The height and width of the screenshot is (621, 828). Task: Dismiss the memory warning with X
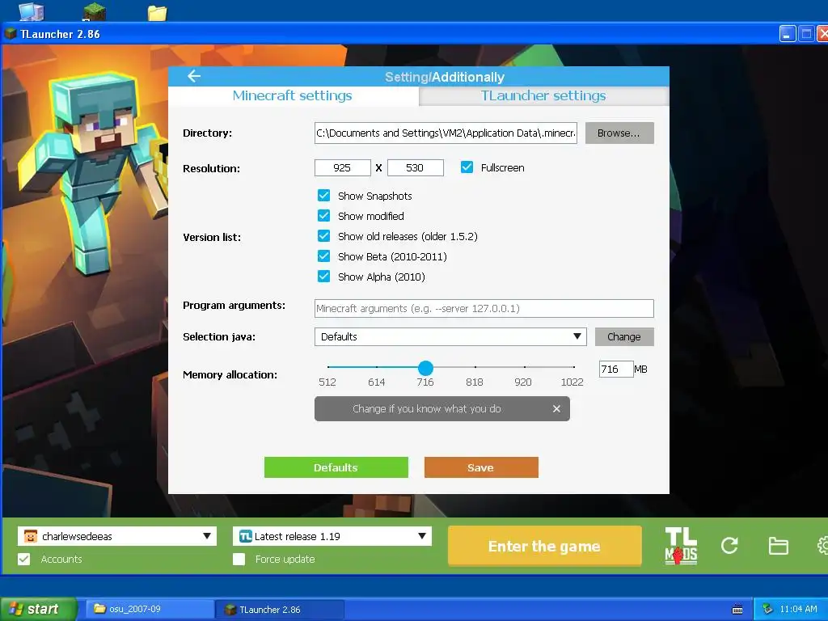click(x=556, y=408)
